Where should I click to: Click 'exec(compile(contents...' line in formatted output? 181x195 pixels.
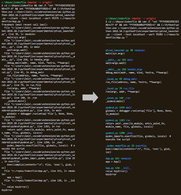(x=138, y=150)
